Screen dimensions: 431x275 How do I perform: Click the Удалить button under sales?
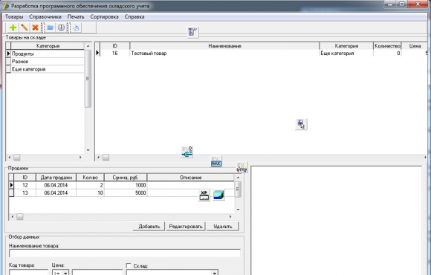pos(223,227)
